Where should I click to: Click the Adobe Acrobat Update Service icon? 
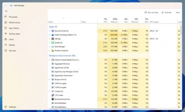[x=53, y=60]
